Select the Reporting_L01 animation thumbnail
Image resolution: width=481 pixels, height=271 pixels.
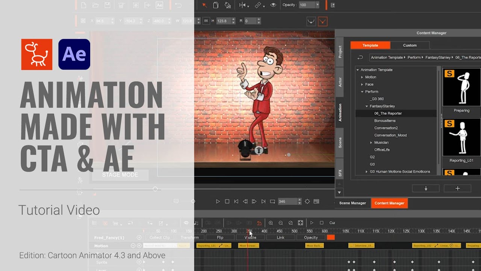coord(461,137)
